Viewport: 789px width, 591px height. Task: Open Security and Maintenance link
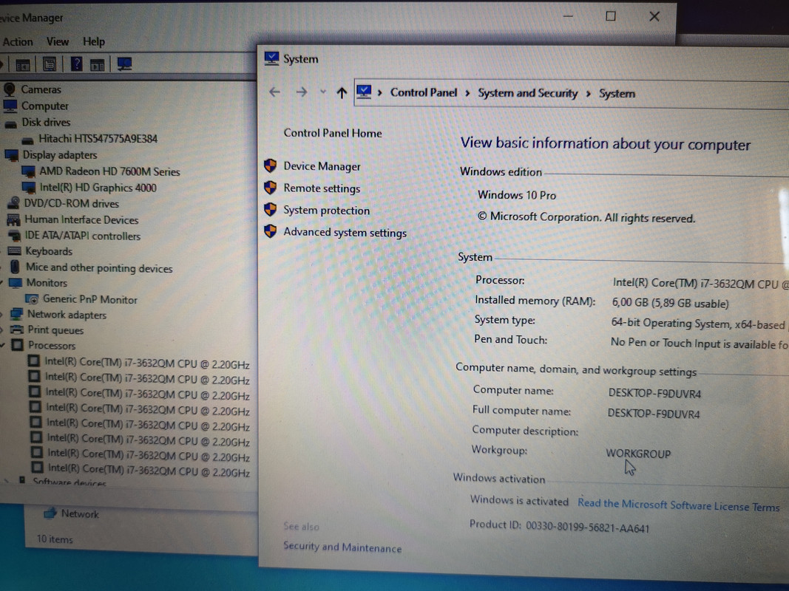[x=342, y=547]
